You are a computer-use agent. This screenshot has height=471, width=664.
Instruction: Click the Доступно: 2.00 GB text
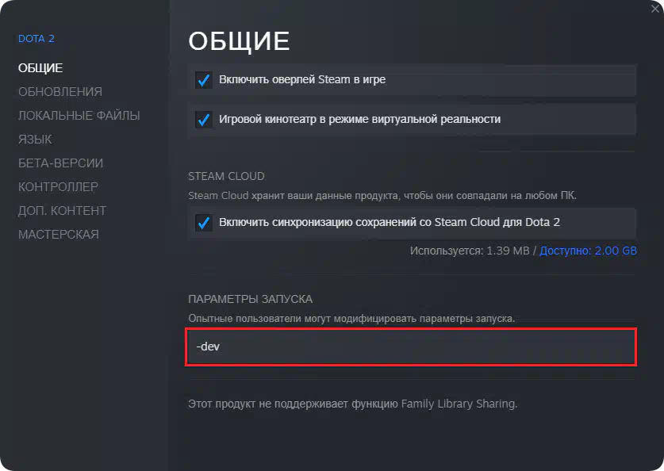(x=590, y=251)
